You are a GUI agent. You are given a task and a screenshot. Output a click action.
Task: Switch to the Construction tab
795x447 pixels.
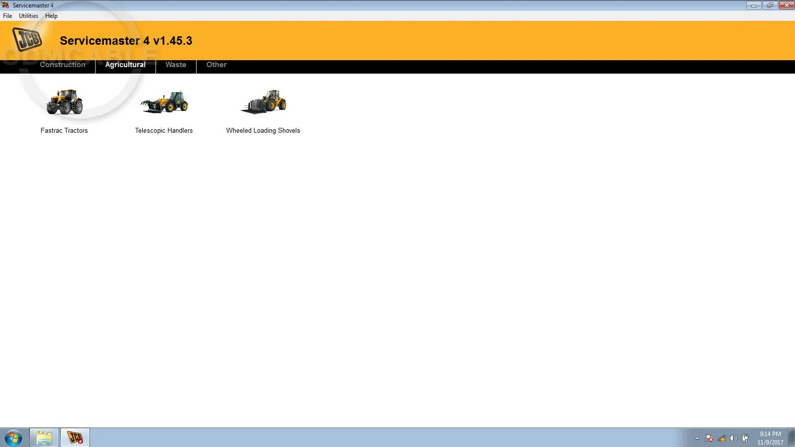point(63,65)
